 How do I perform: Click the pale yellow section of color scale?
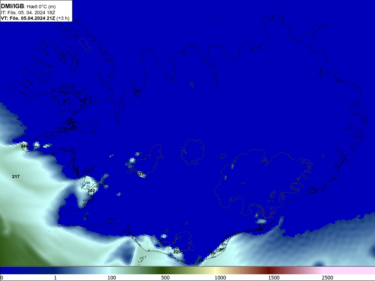[215, 271]
